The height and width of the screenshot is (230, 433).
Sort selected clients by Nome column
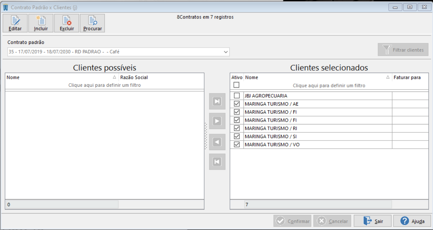318,77
